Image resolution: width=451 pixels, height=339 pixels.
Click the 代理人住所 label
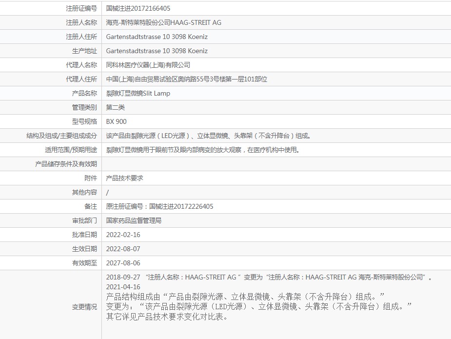(x=81, y=79)
